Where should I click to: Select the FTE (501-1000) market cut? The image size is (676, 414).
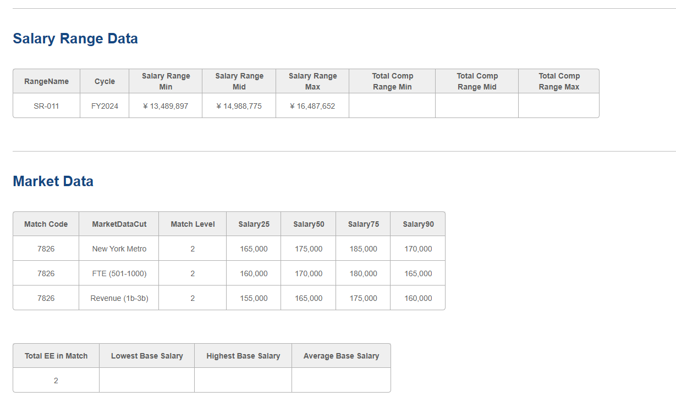coord(118,273)
